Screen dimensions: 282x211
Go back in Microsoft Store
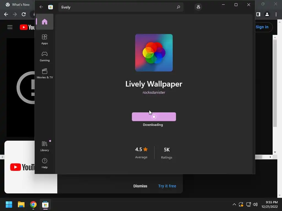(x=41, y=7)
